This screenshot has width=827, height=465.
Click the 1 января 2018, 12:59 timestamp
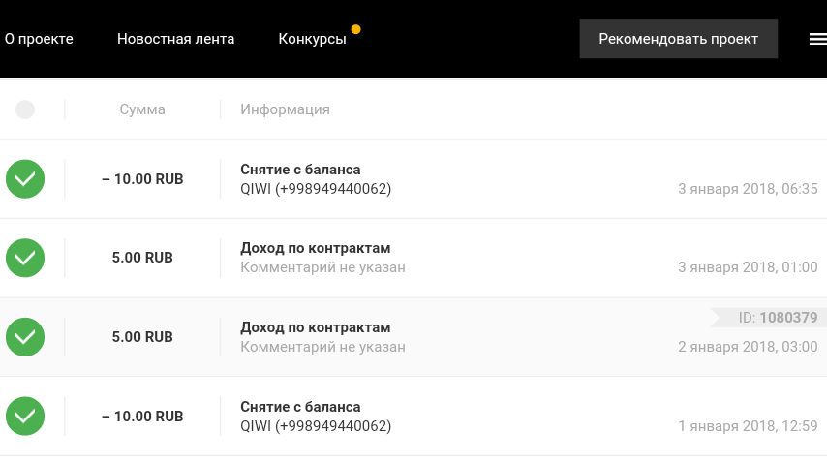tap(748, 426)
